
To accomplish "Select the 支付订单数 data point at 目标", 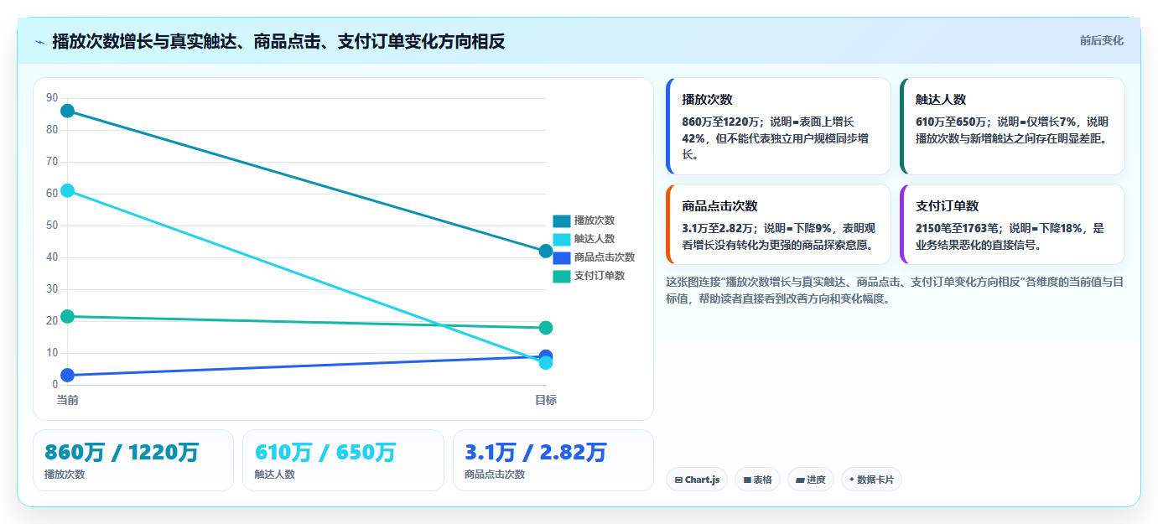I will [x=546, y=328].
